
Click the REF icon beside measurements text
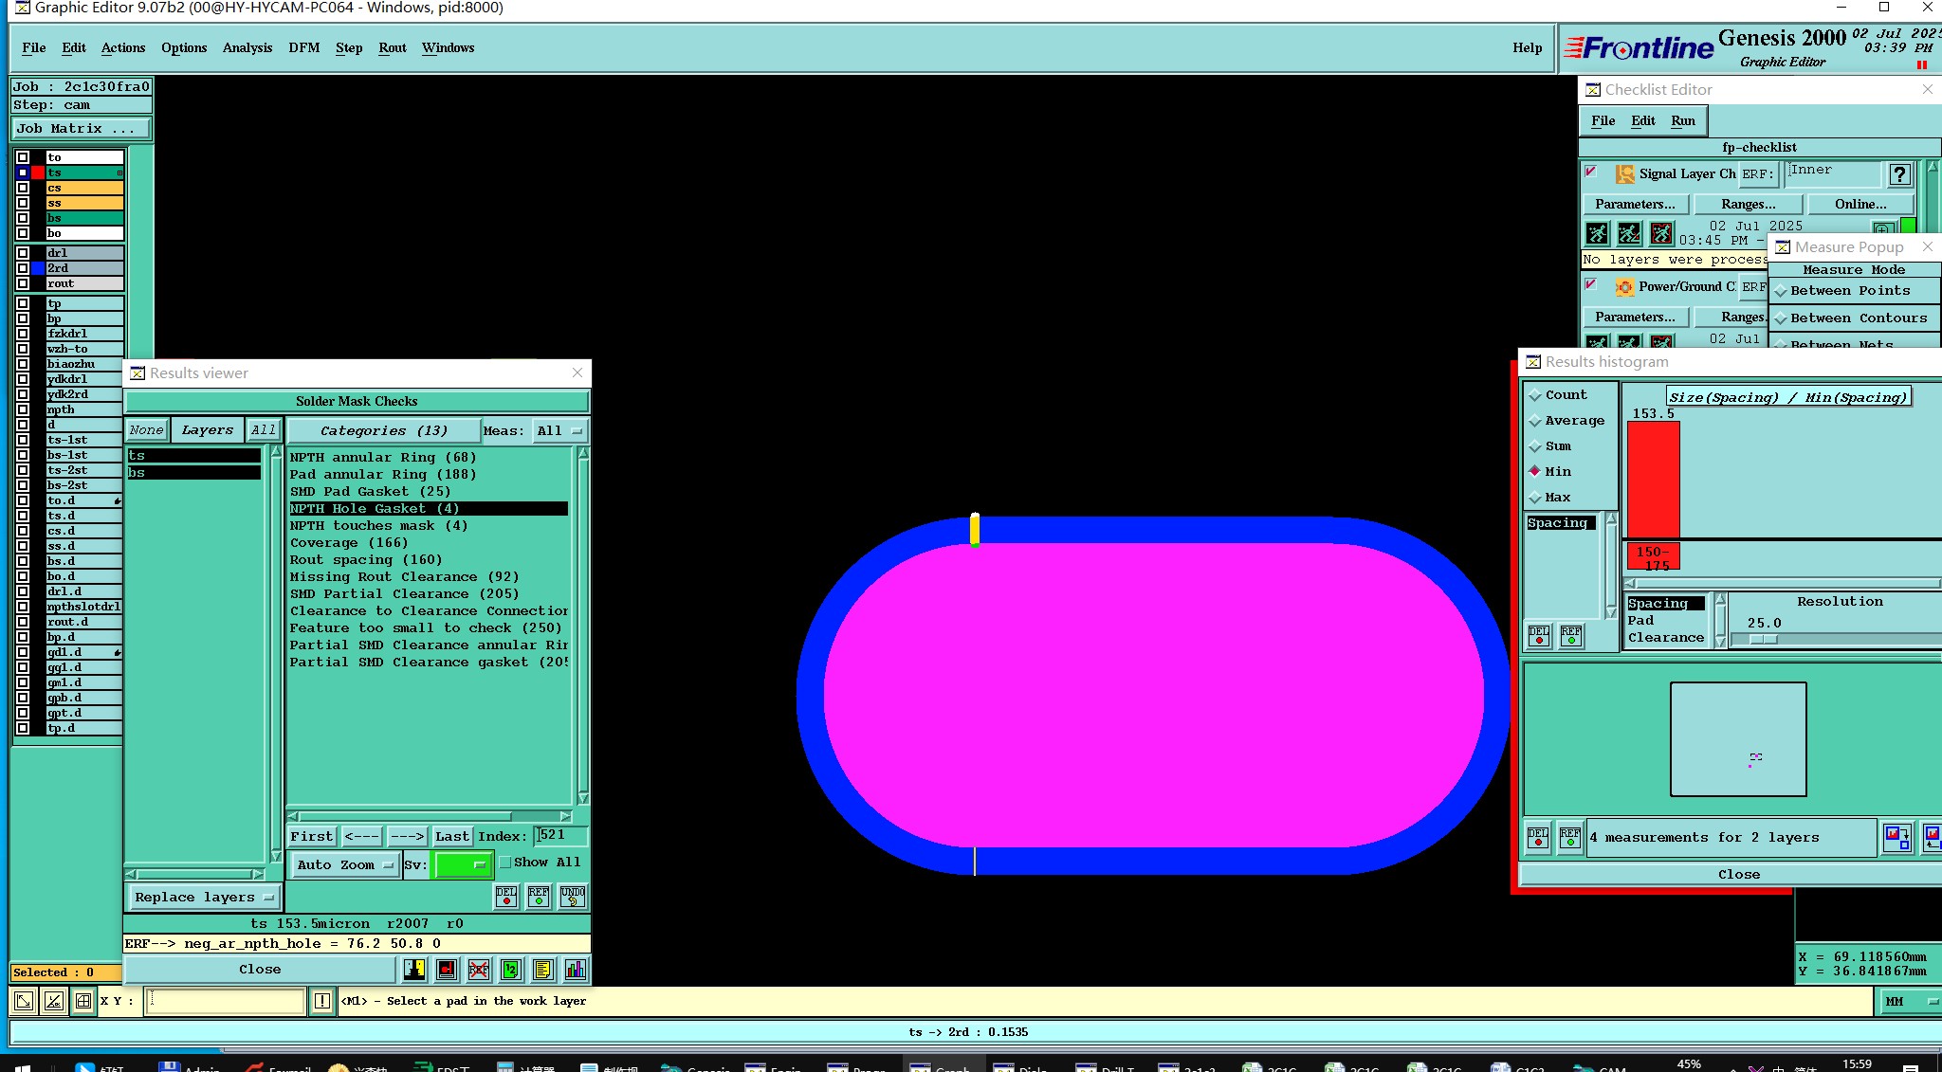pos(1570,838)
